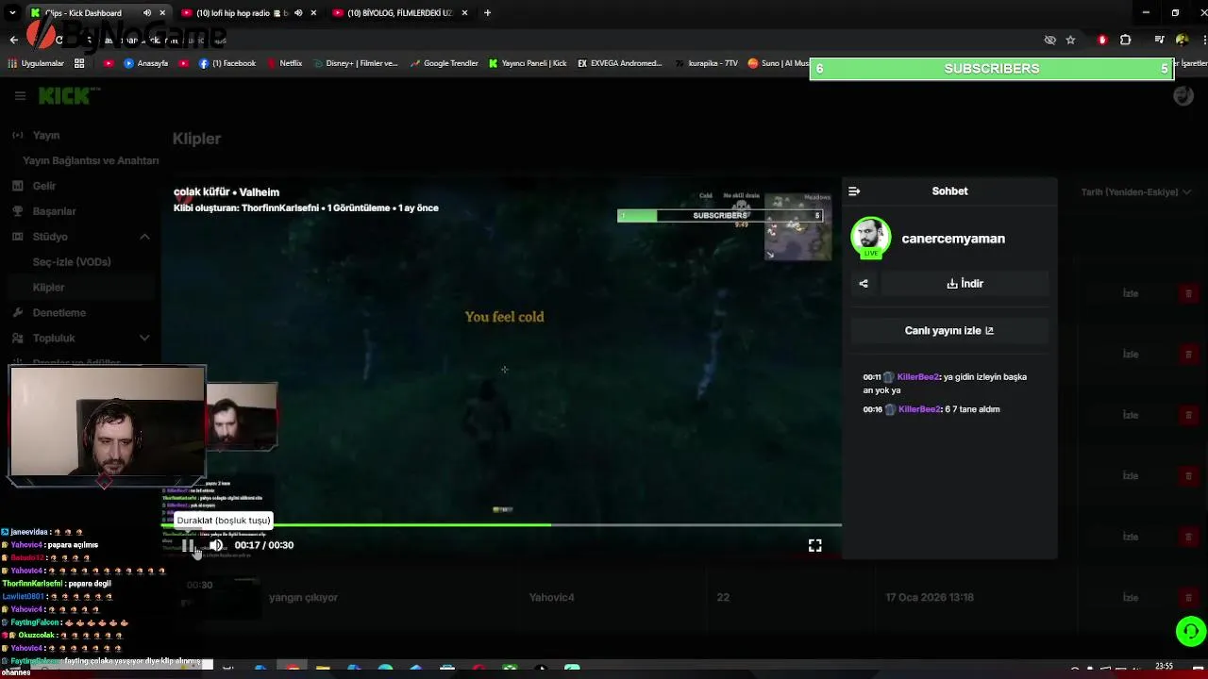
Task: Open Yayıncı Paneli | Kick bookmark
Action: (528, 63)
